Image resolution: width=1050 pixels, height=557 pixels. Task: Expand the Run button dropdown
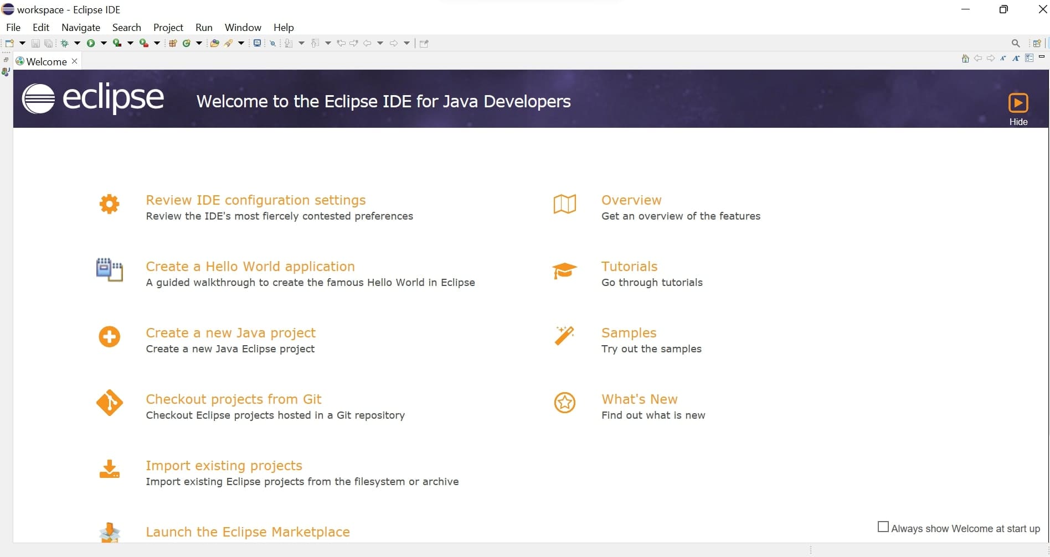click(x=103, y=43)
